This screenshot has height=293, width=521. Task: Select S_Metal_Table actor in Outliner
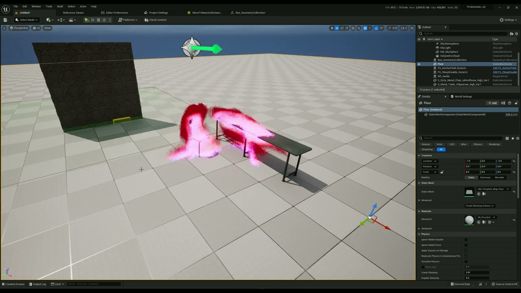[x=459, y=84]
